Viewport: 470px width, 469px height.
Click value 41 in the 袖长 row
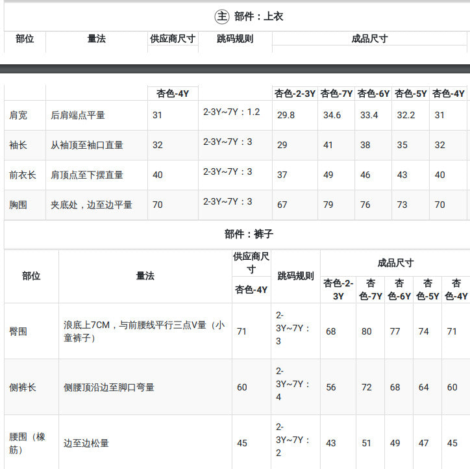click(x=328, y=145)
